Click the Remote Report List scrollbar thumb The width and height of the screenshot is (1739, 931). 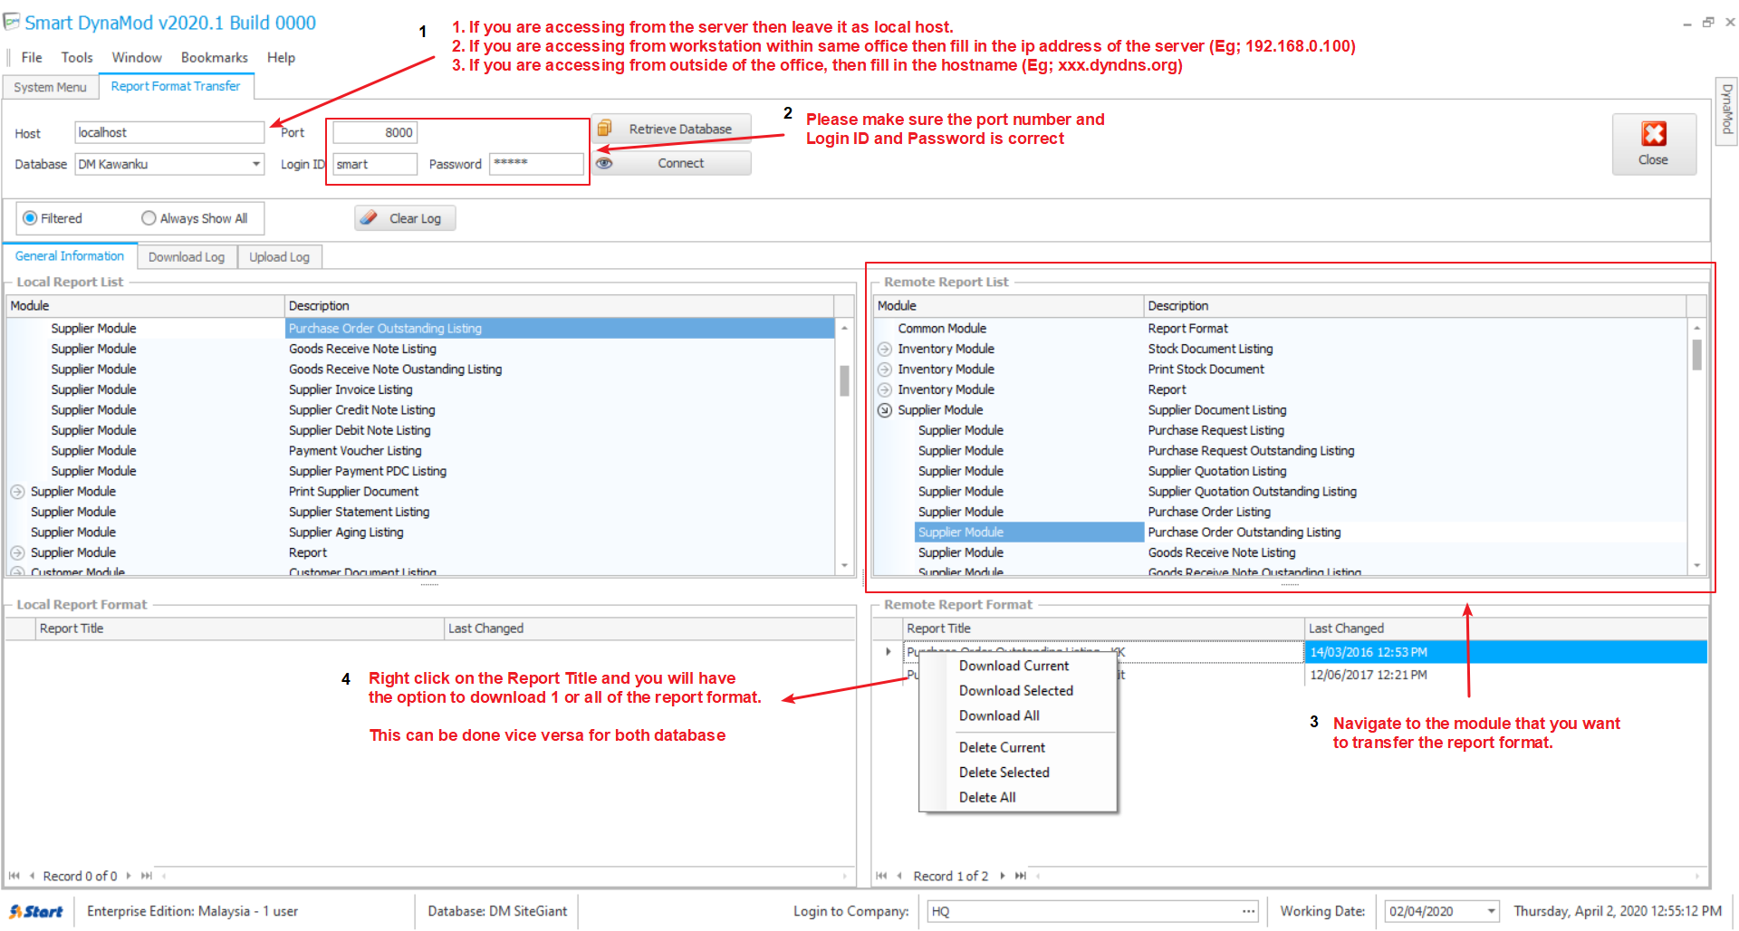(1696, 354)
